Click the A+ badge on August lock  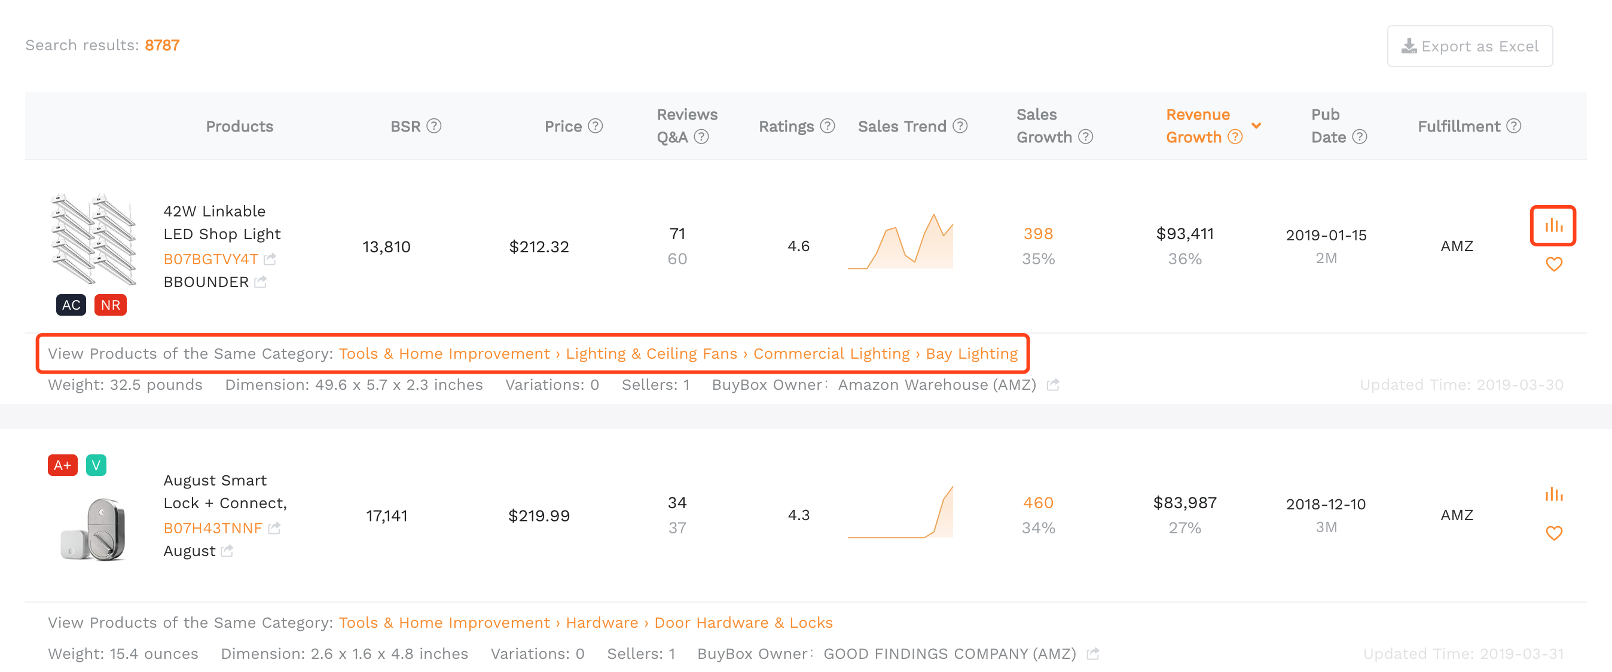click(x=63, y=465)
